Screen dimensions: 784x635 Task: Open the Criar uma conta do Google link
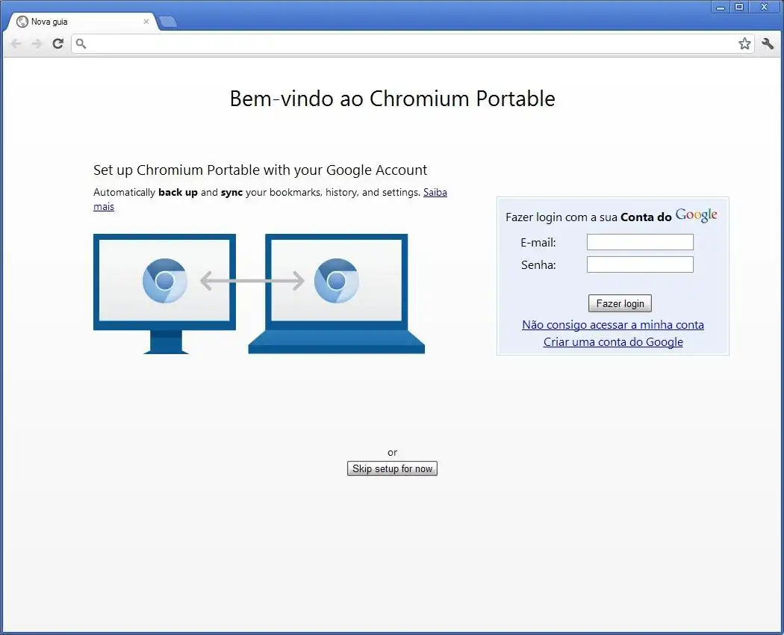pyautogui.click(x=613, y=341)
